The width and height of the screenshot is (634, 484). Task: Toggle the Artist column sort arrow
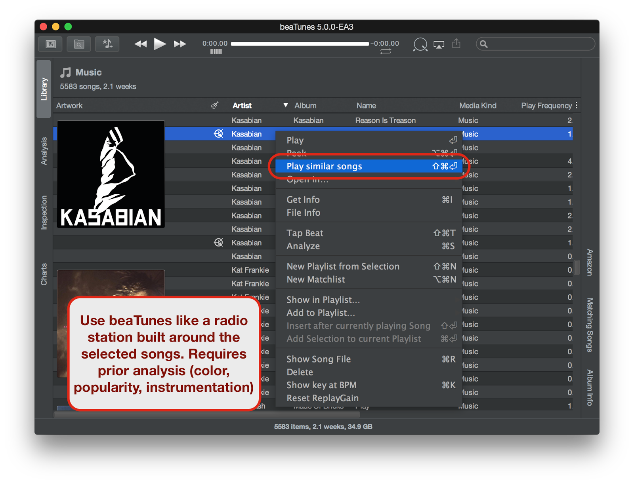pos(286,105)
